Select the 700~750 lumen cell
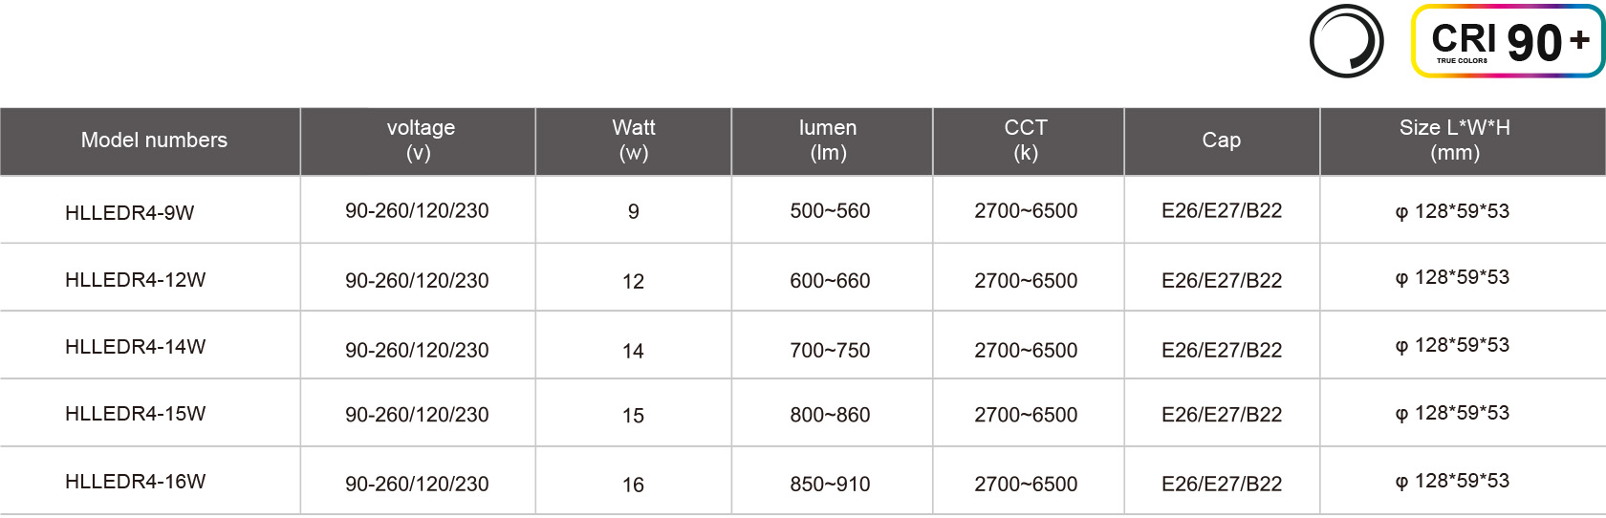The image size is (1606, 518). tap(830, 351)
